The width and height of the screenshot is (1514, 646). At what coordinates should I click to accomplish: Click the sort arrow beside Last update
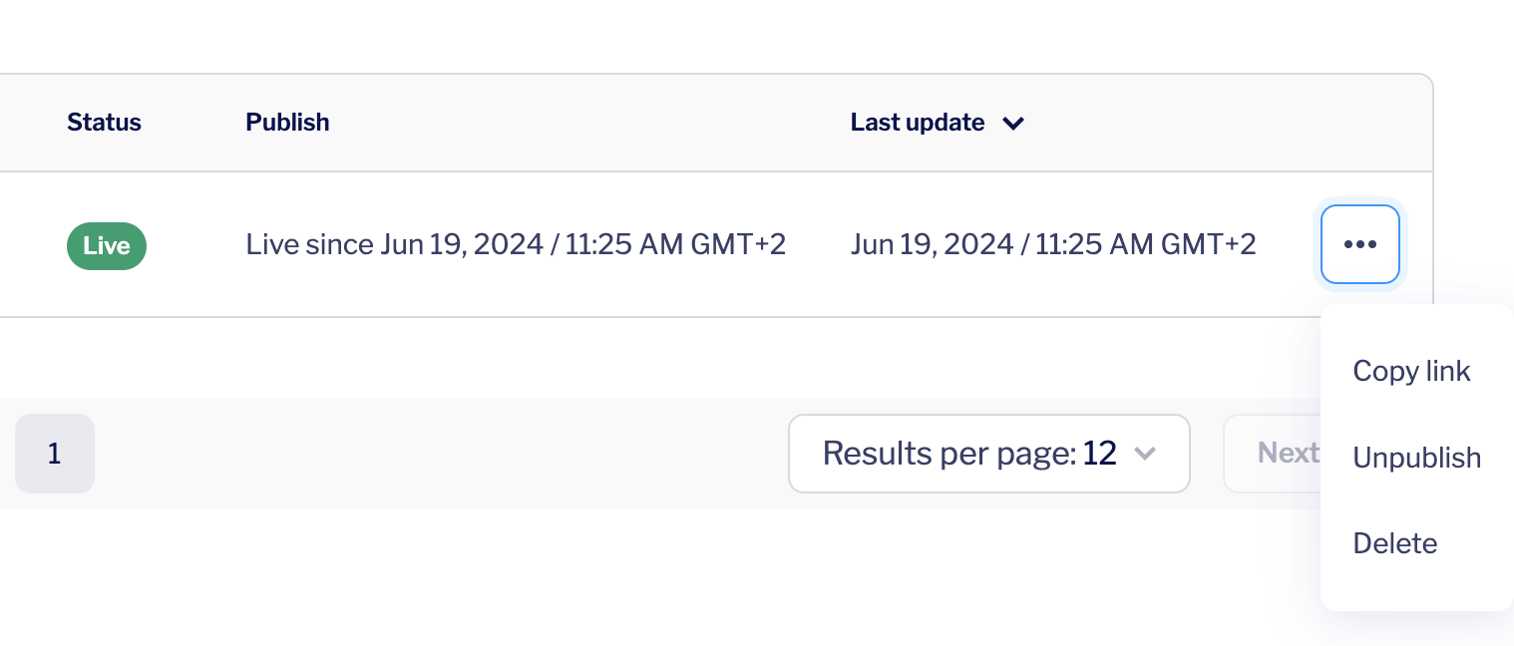[1013, 124]
